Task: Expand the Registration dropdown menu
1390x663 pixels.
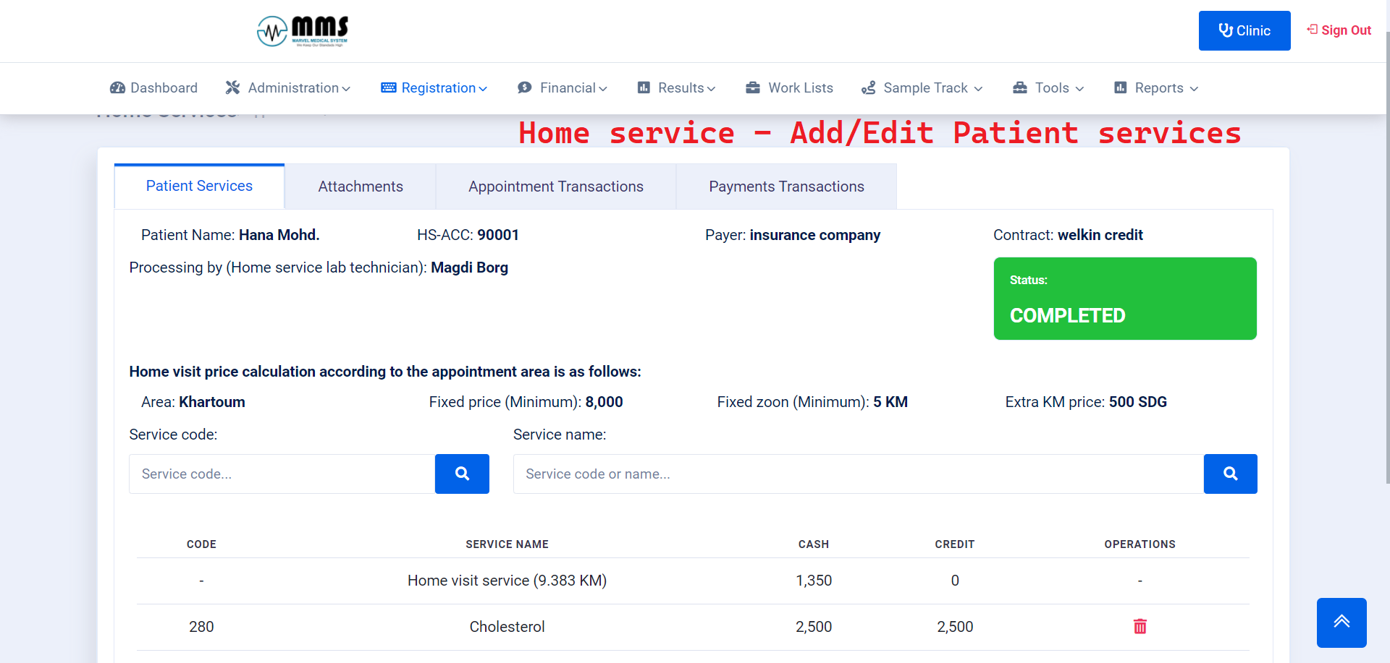Action: coord(483,88)
